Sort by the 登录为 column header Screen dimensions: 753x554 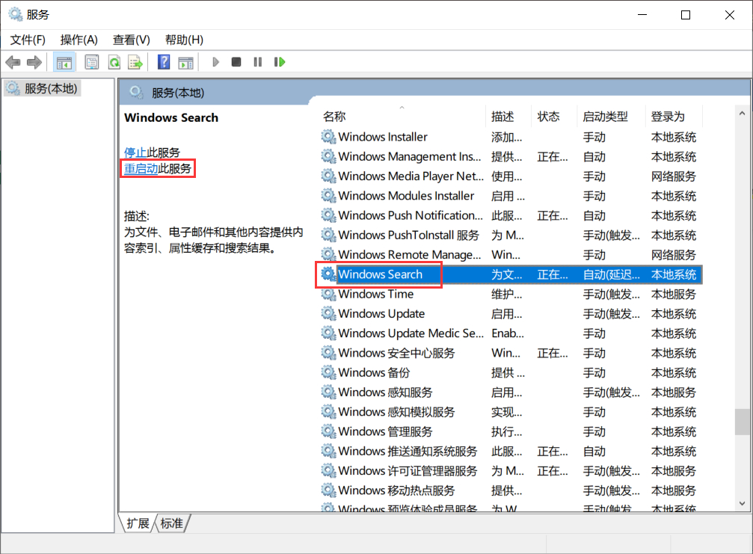[x=668, y=117]
